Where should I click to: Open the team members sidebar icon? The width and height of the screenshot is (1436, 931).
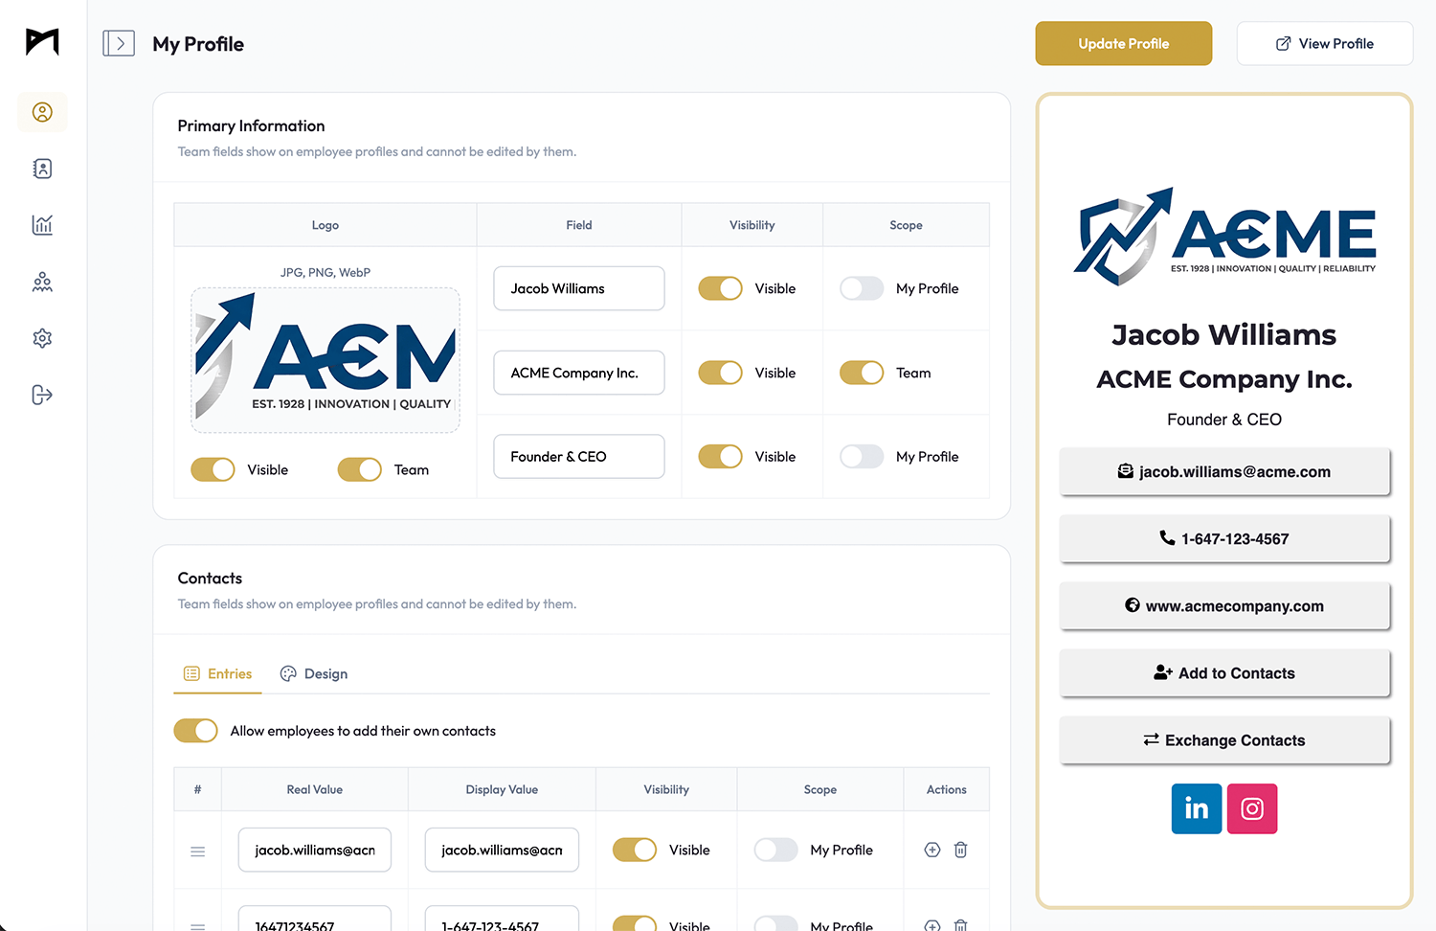pos(42,282)
